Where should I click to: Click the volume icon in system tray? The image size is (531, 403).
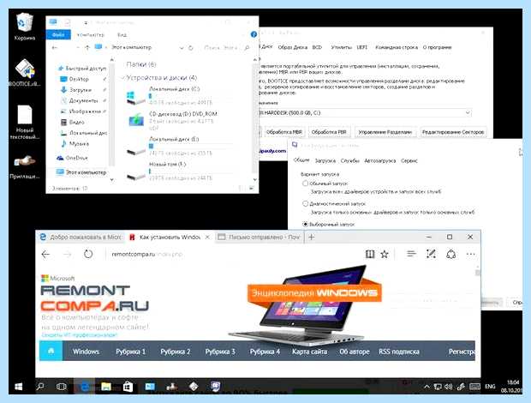click(449, 387)
